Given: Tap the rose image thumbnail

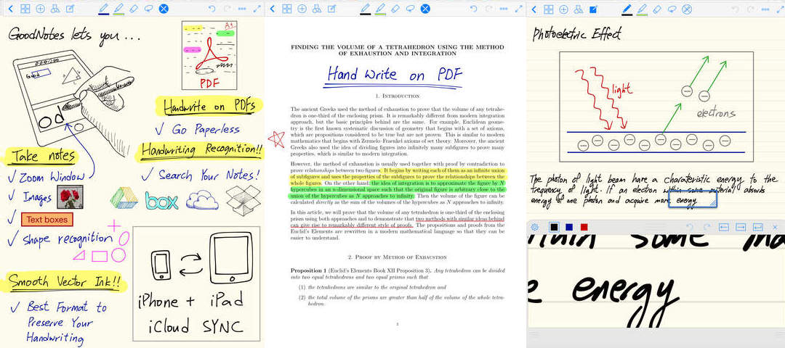Looking at the screenshot, I should [x=70, y=196].
